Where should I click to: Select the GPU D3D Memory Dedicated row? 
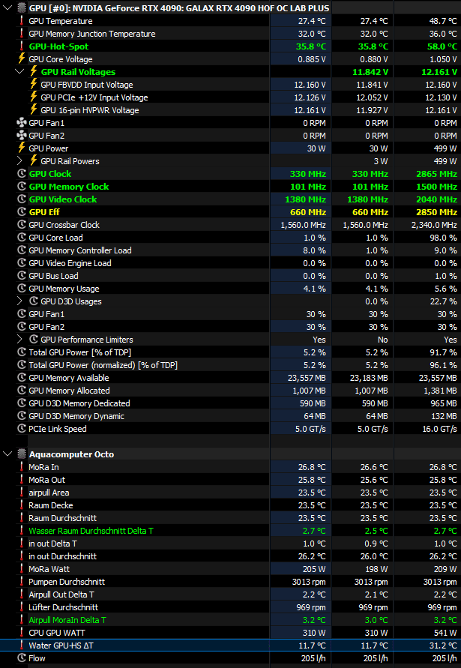tap(231, 403)
